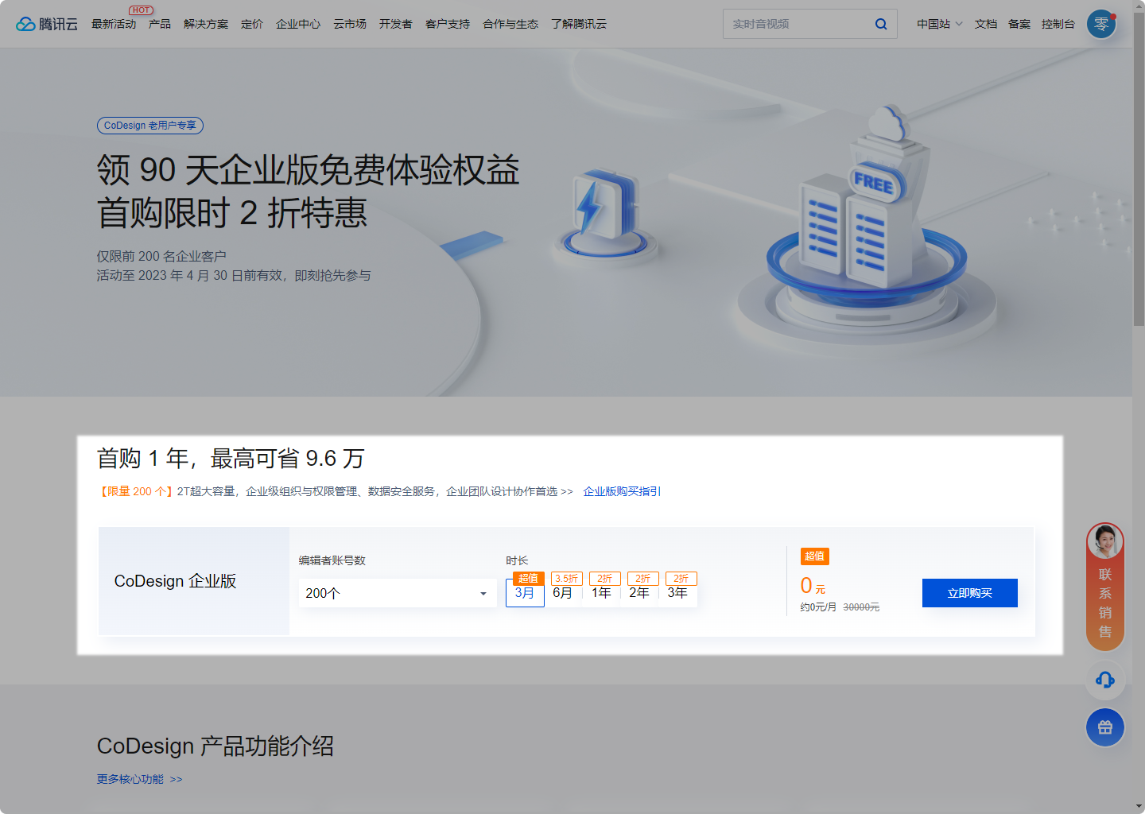The height and width of the screenshot is (814, 1145).
Task: Select the 3年 duration option
Action: [677, 592]
